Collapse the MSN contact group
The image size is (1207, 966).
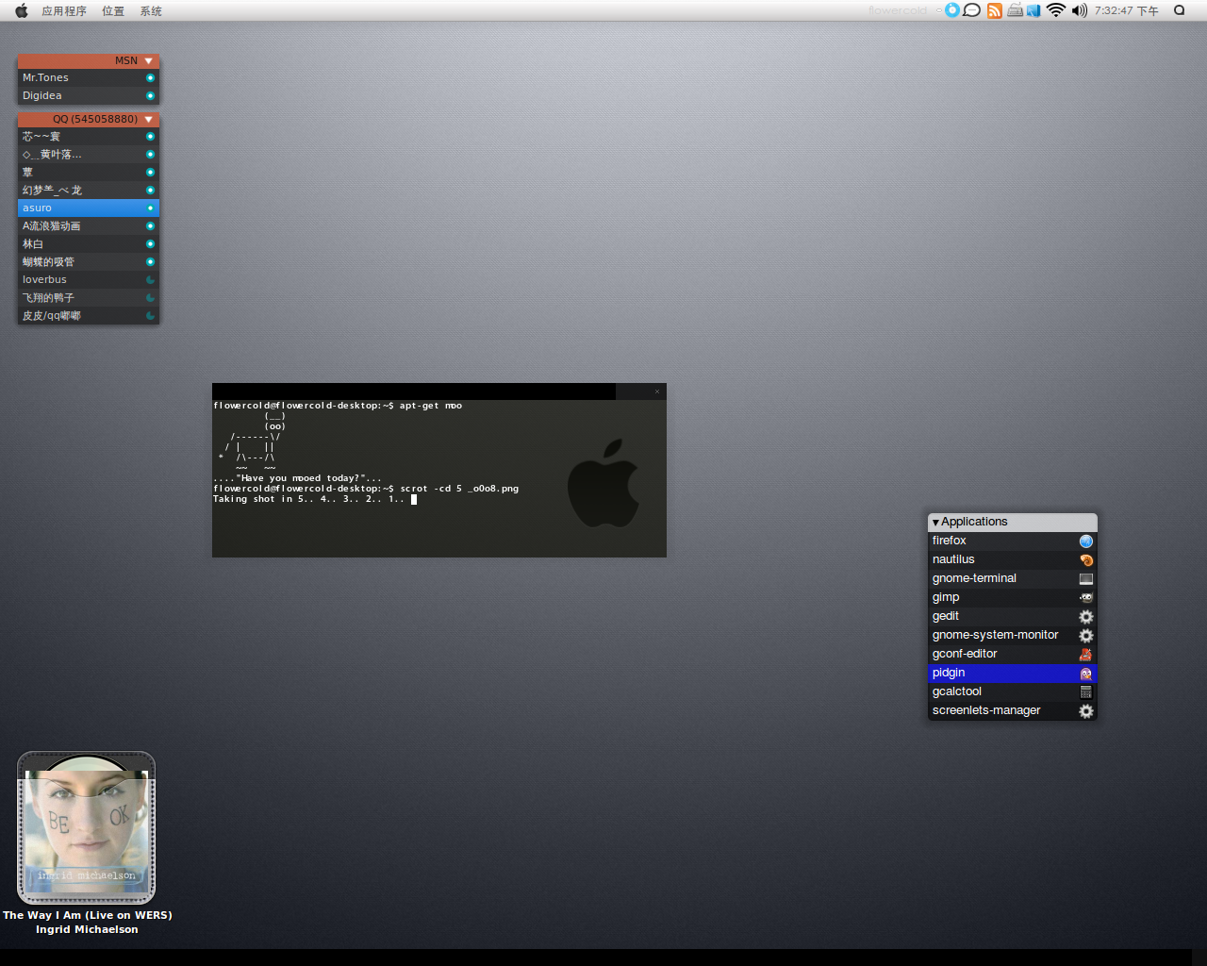pos(148,61)
